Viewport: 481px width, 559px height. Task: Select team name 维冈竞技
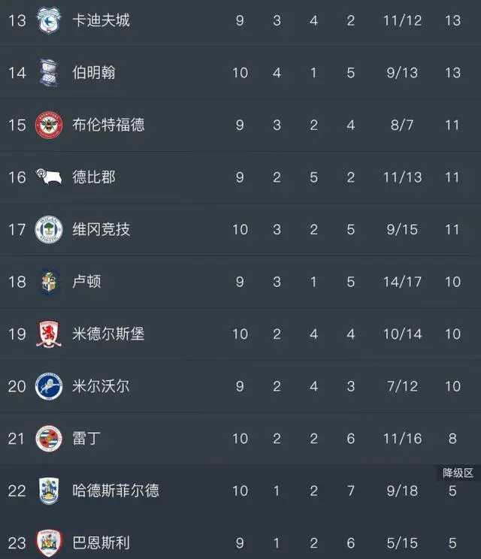(x=101, y=229)
